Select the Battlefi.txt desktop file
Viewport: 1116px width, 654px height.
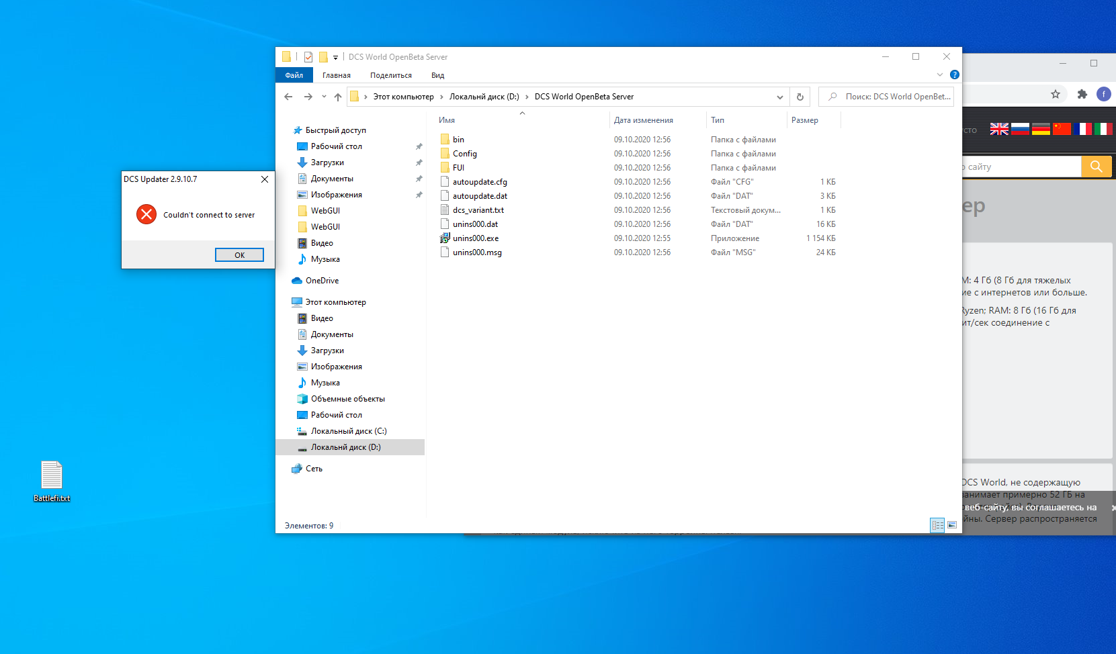[x=52, y=481]
